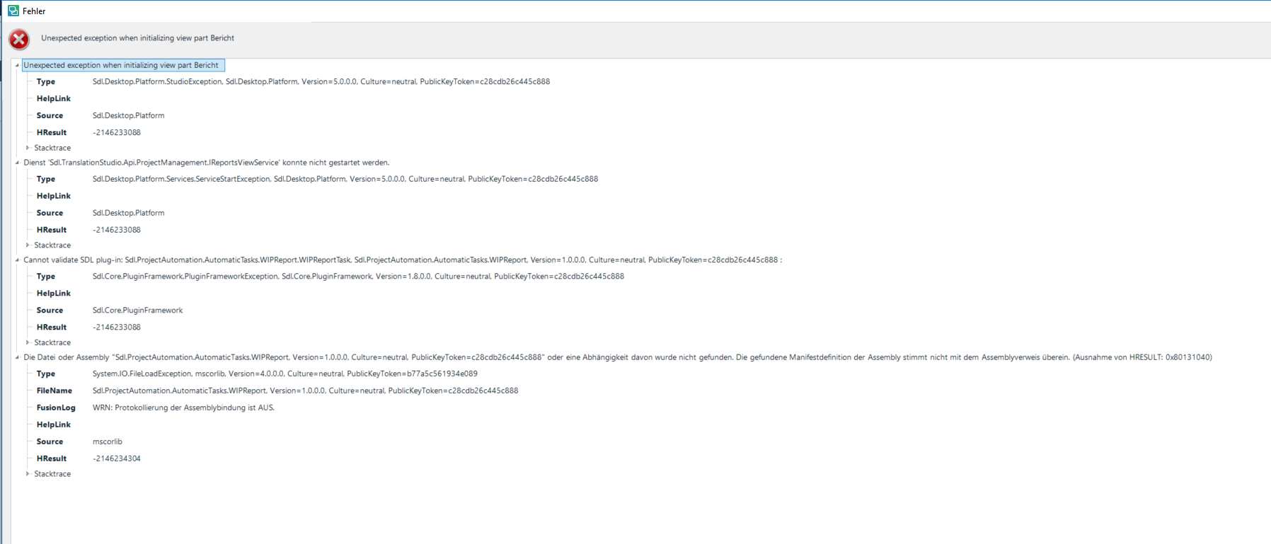
Task: Click HelpLink label under PluginFrameworkException
Action: coord(54,294)
